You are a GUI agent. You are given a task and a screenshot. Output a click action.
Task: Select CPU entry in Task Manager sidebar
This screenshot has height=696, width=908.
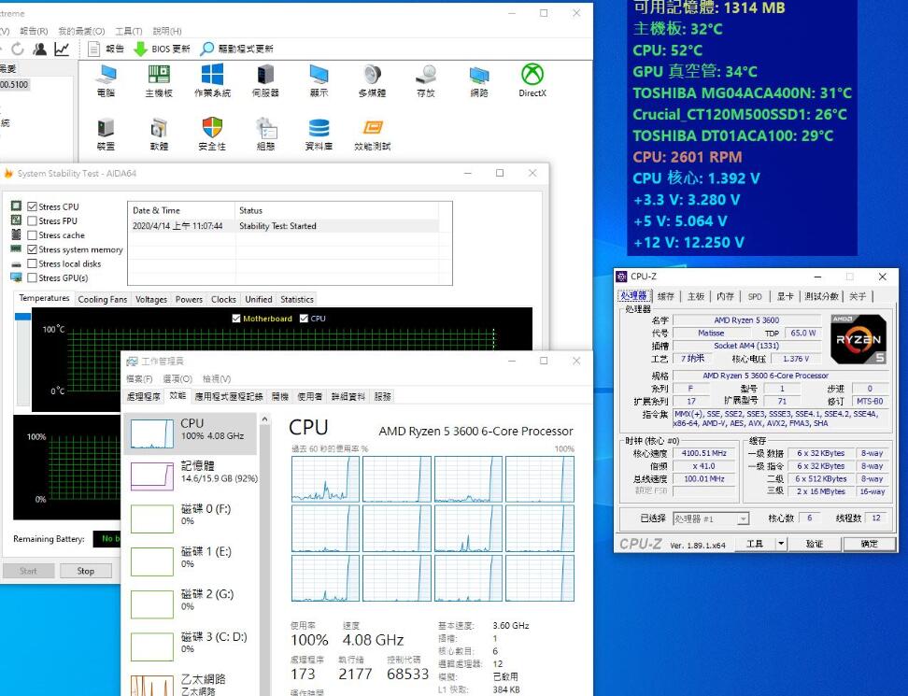tap(191, 433)
